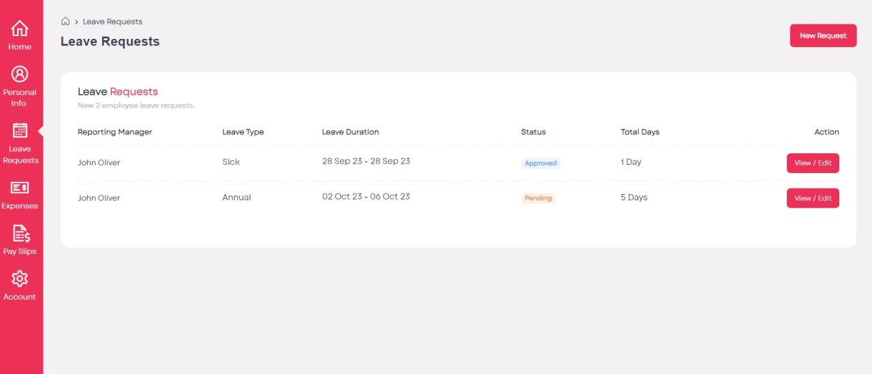Click the breadcrumb home icon
Screen dimensions: 872x374
[x=65, y=22]
